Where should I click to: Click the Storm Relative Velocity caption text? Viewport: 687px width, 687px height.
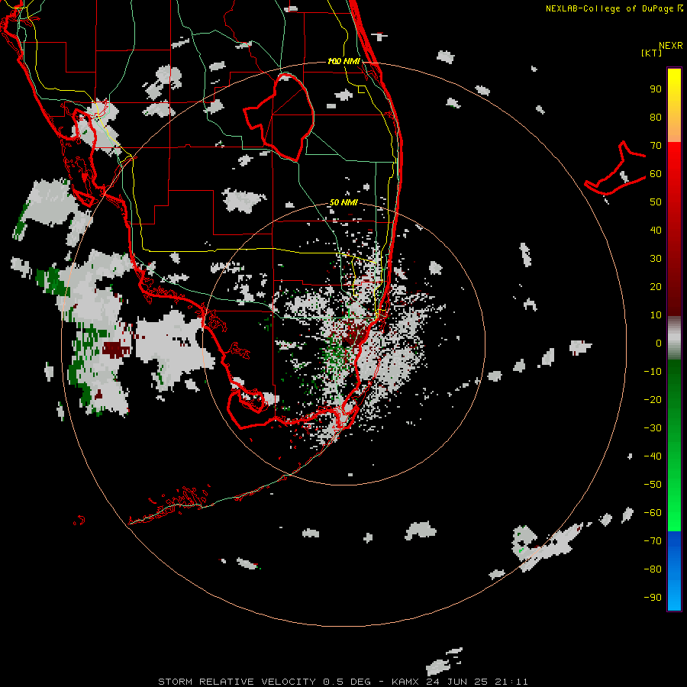[343, 682]
